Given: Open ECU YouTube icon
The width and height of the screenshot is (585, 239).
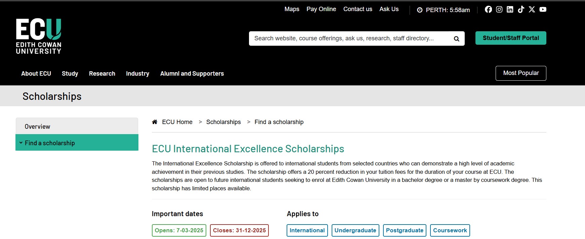Looking at the screenshot, I should pos(543,9).
